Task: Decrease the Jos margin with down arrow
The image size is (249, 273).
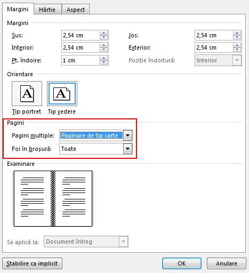Action: pyautogui.click(x=237, y=37)
